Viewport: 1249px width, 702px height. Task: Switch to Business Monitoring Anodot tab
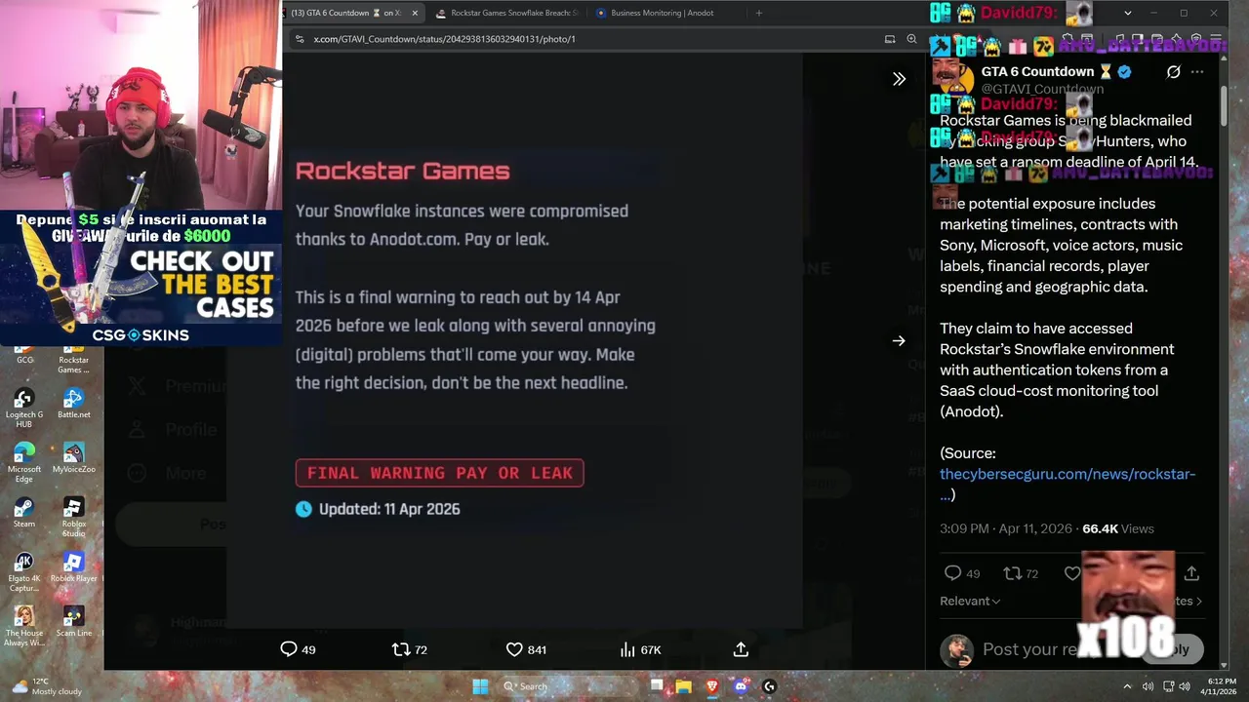point(662,13)
